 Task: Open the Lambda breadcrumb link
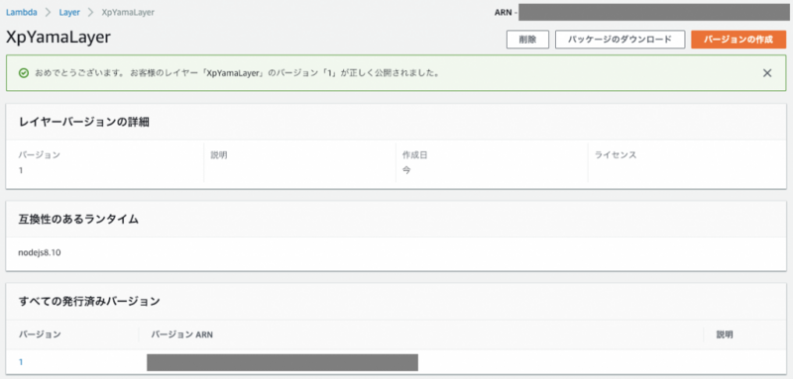(x=21, y=13)
